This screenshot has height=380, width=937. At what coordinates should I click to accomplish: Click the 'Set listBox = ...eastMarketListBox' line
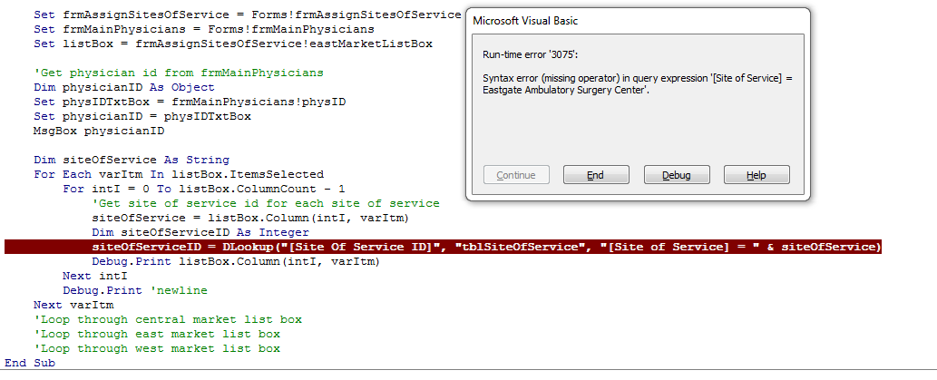click(233, 44)
